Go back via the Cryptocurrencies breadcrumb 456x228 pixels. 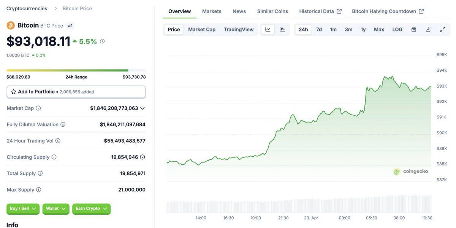click(x=26, y=8)
